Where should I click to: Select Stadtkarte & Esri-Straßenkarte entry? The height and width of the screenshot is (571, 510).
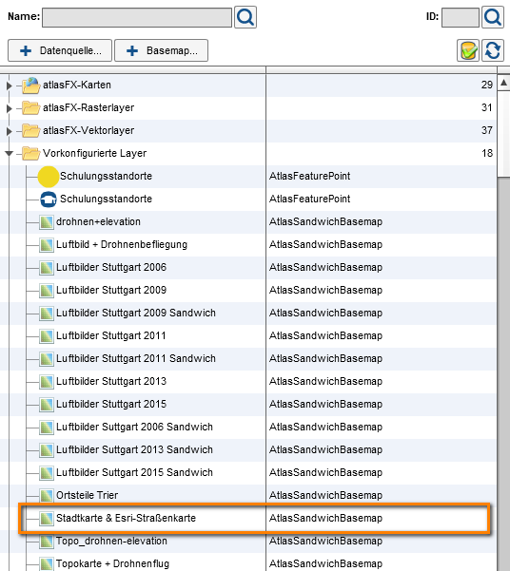tap(126, 518)
